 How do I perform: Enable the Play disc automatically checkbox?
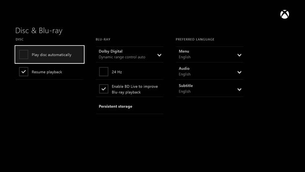coord(24,55)
